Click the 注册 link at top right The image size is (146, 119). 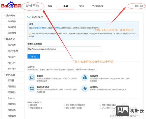pyautogui.click(x=142, y=6)
